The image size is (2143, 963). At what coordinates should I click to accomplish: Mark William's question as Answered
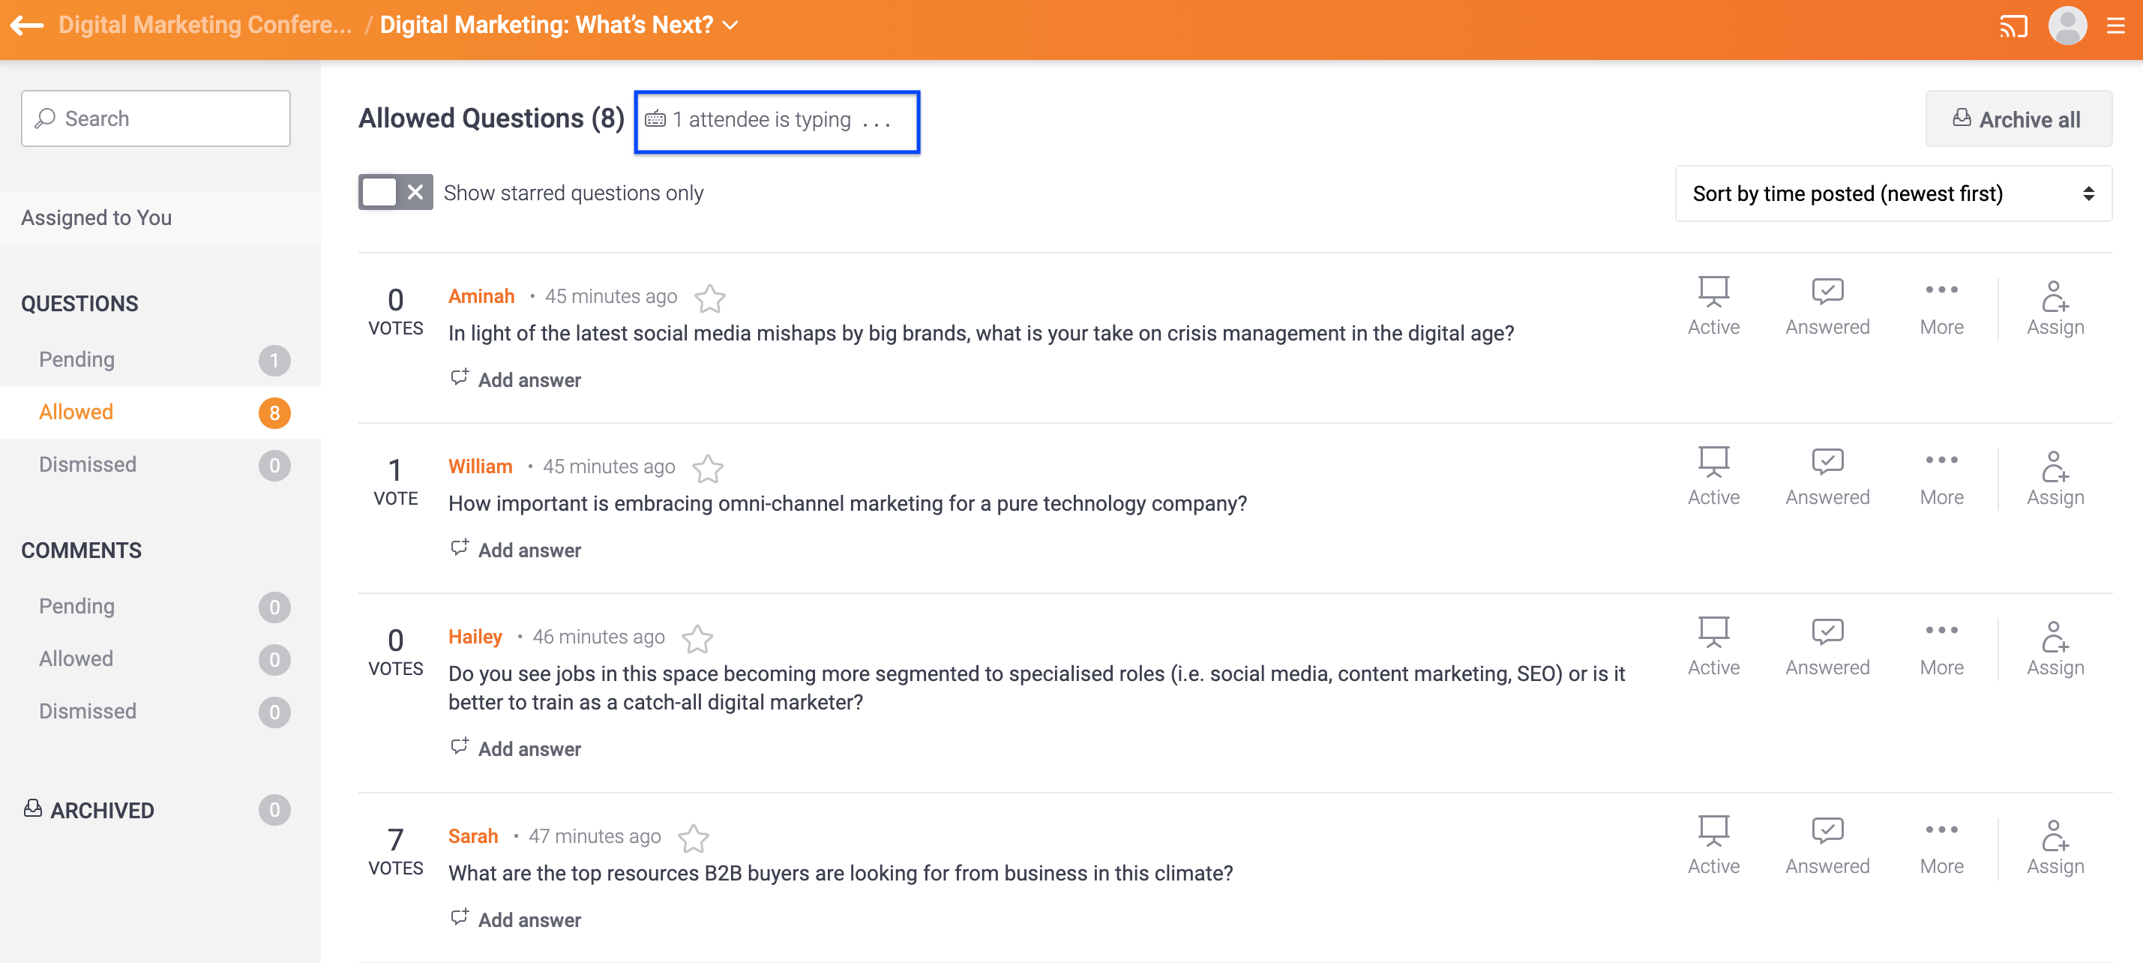click(1827, 477)
